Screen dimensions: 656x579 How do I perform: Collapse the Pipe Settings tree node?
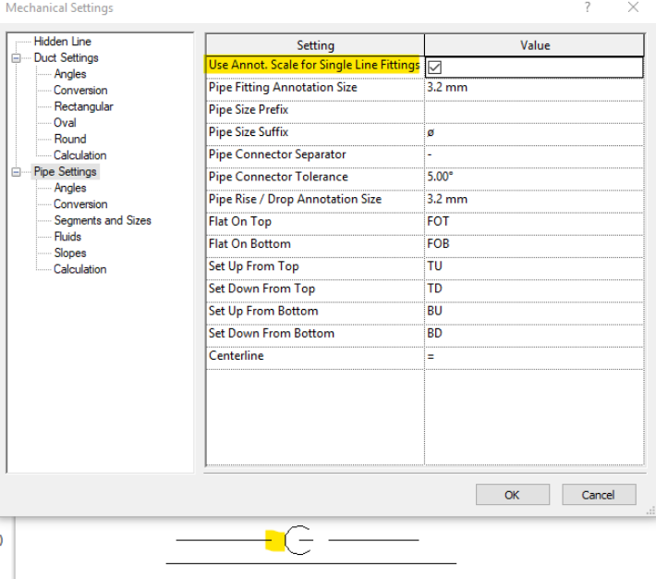16,172
